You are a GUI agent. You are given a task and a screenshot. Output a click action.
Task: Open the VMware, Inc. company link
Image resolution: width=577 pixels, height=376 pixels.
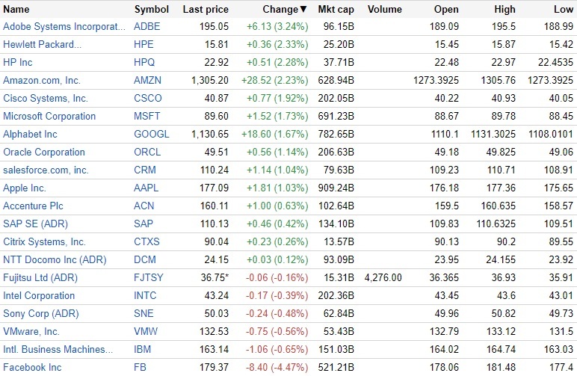pyautogui.click(x=31, y=331)
